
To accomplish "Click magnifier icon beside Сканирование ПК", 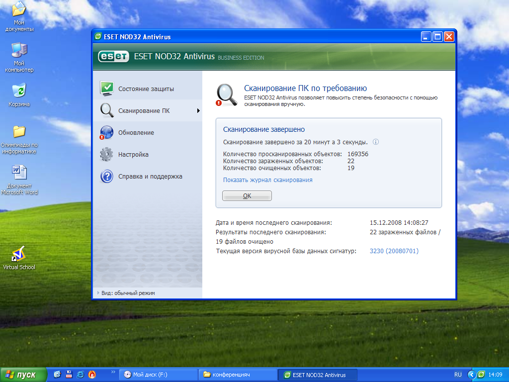I will pos(107,110).
